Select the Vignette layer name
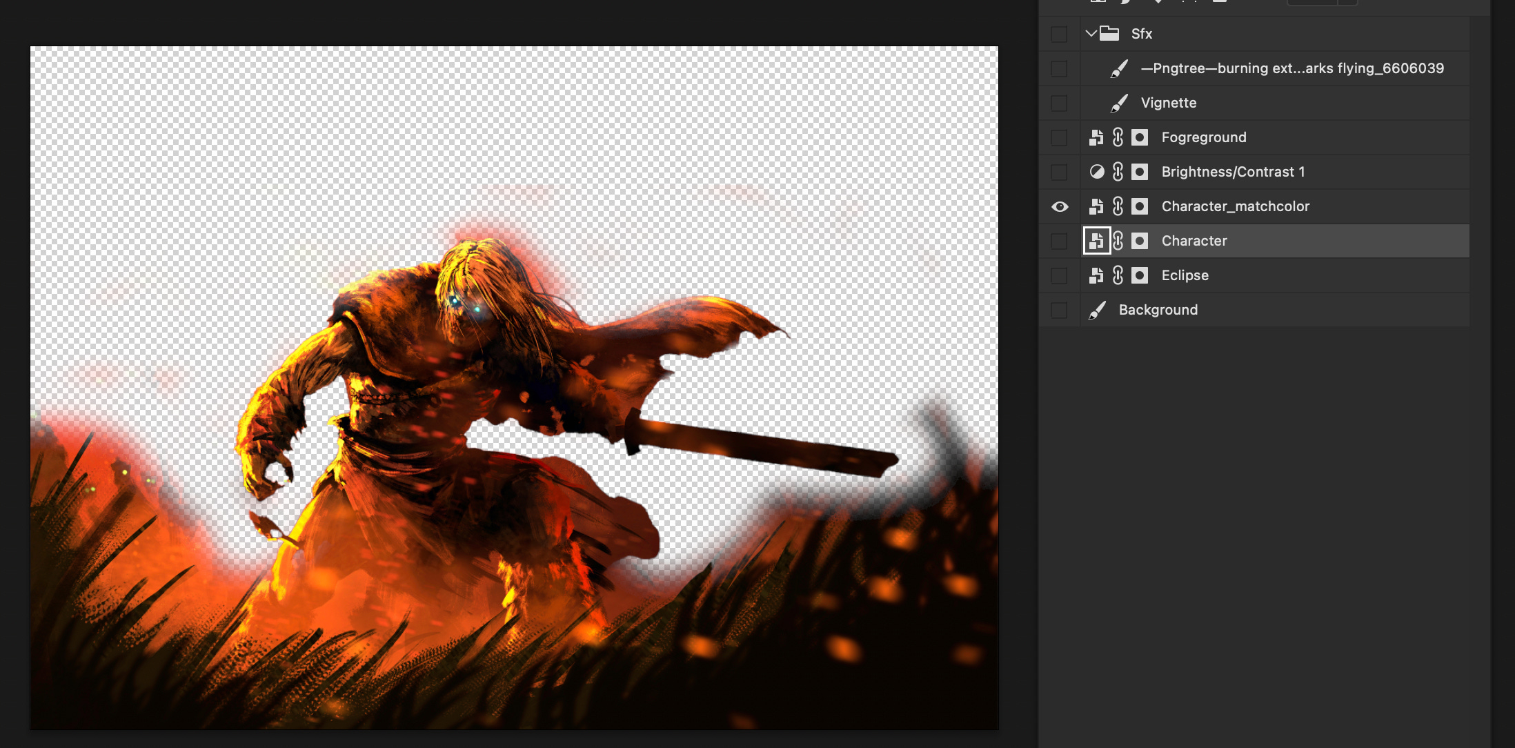This screenshot has height=748, width=1515. (1169, 103)
